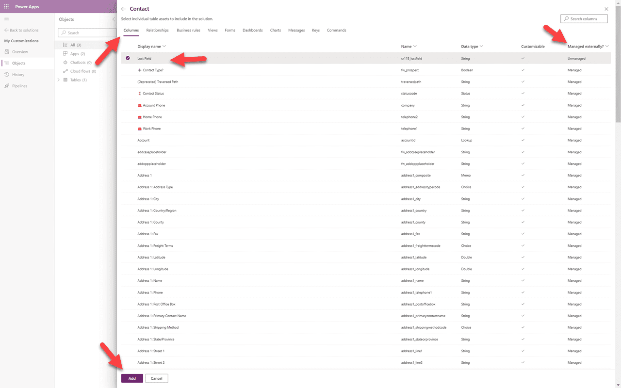
Task: Expand the Tables tree item
Action: (58, 80)
